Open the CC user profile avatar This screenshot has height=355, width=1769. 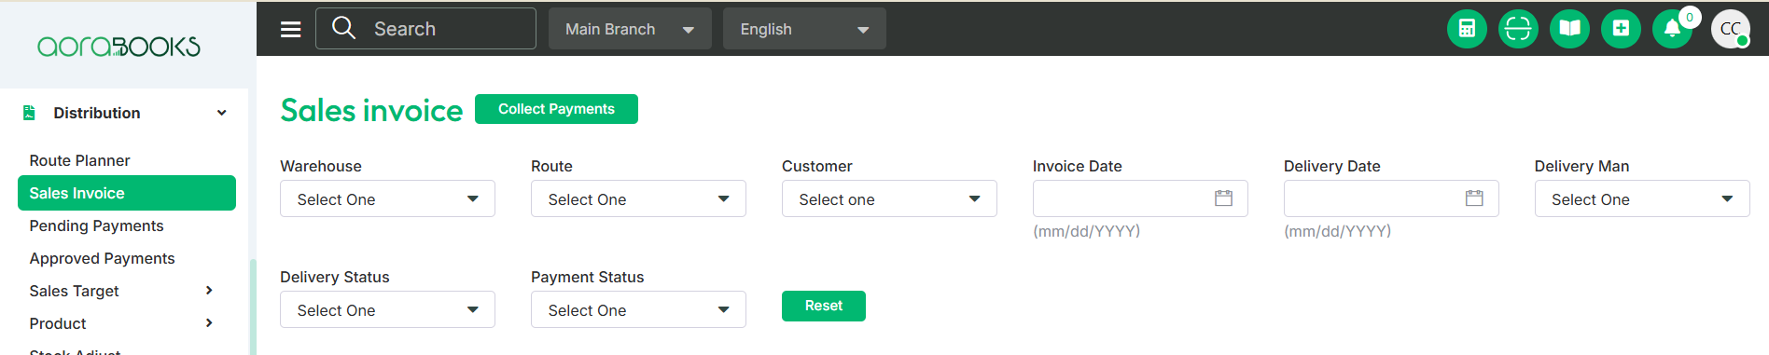(x=1731, y=29)
